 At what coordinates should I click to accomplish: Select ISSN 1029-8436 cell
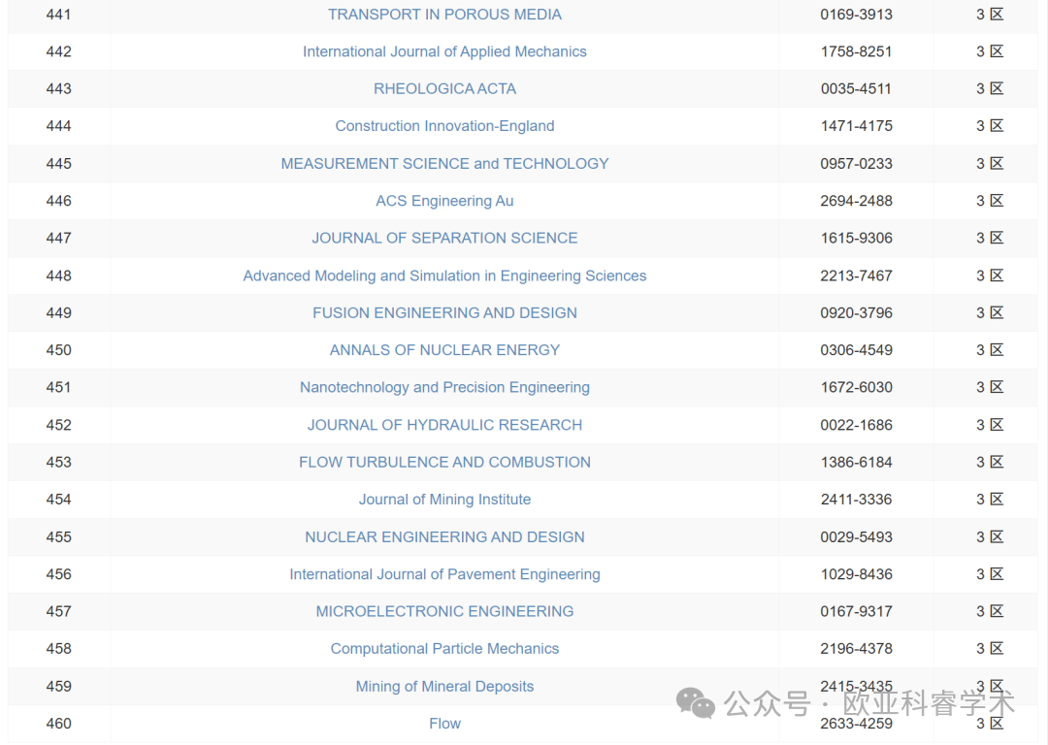pyautogui.click(x=856, y=574)
